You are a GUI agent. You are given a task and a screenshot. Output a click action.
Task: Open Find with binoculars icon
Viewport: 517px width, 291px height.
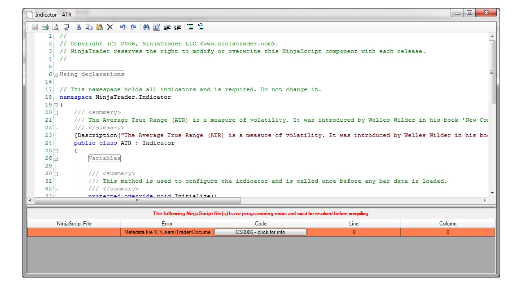click(146, 27)
